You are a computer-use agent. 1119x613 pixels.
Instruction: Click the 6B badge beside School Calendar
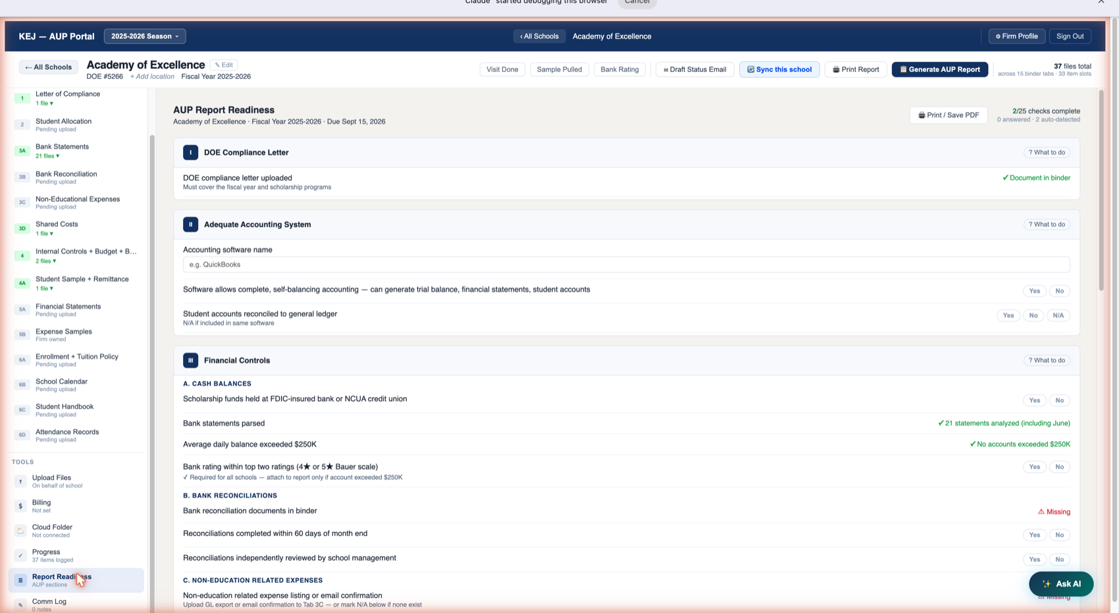point(22,385)
